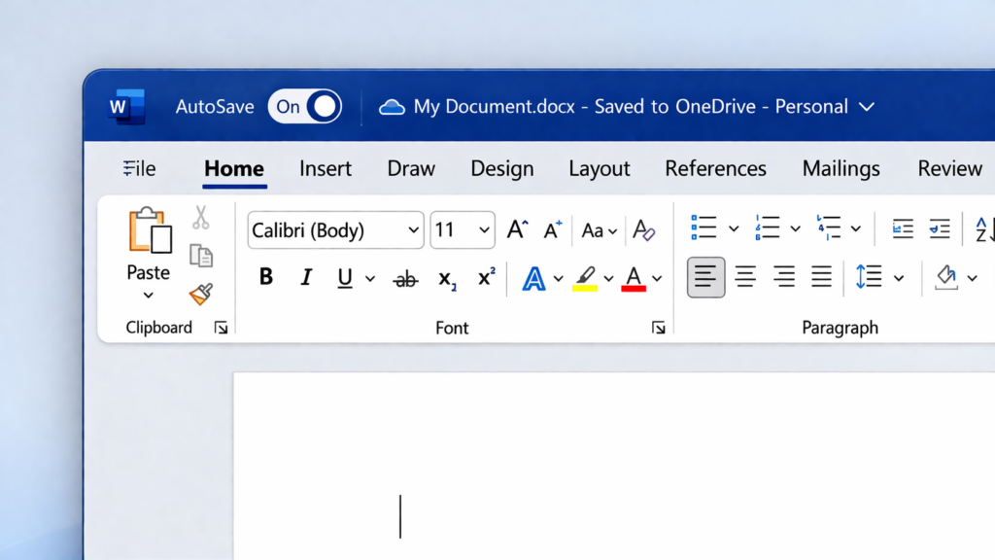995x560 pixels.
Task: Open the References tab
Action: tap(715, 168)
